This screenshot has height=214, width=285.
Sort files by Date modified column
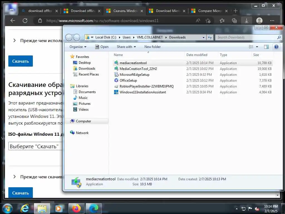[x=201, y=55]
